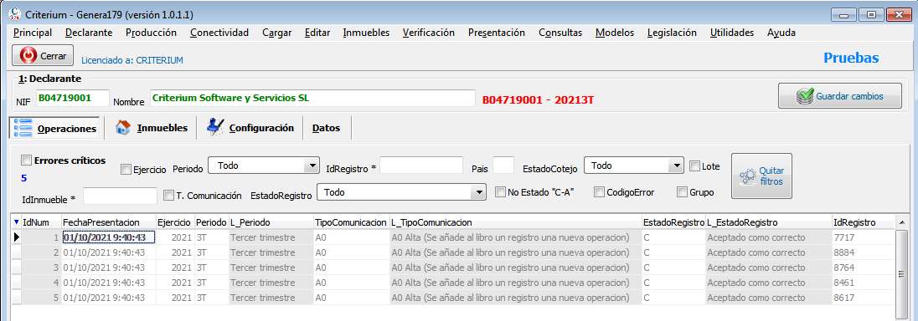The width and height of the screenshot is (918, 321).
Task: Open the EstadoRegistro dropdown
Action: [x=401, y=191]
